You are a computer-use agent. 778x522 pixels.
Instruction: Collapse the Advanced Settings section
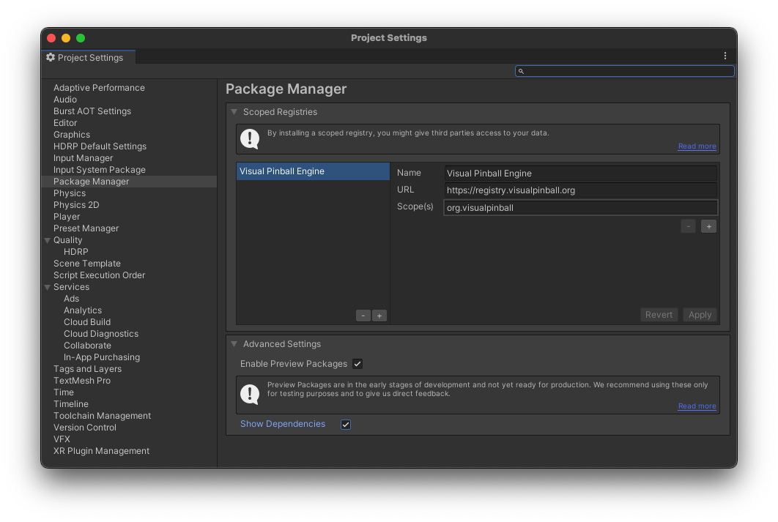point(234,344)
